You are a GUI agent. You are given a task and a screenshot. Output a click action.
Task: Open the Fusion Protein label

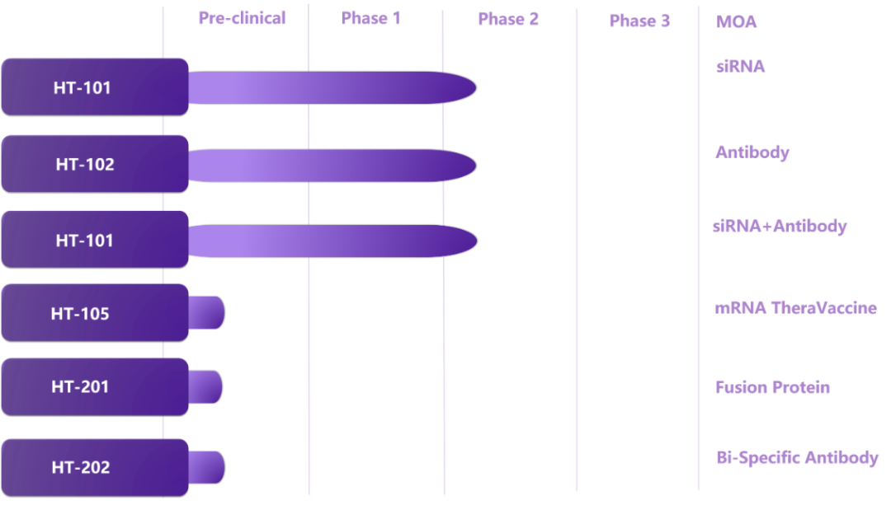tap(772, 387)
